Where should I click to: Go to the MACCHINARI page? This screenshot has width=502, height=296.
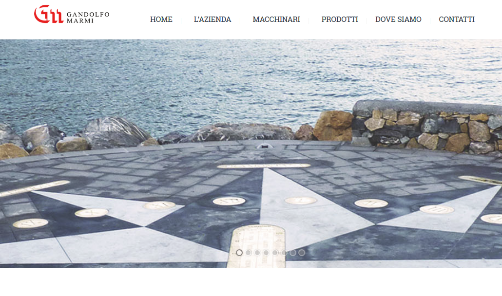coord(276,19)
